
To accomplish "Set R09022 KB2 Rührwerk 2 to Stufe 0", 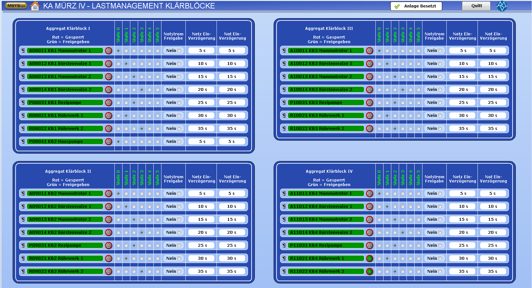I will click(x=118, y=271).
